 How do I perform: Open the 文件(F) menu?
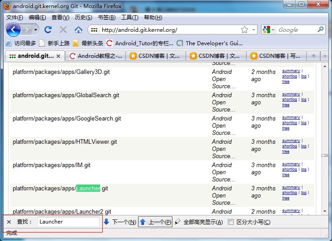pyautogui.click(x=15, y=17)
